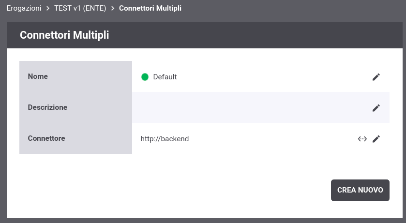
Task: Create a new connector with CREA NUOVO
Action: pyautogui.click(x=360, y=190)
